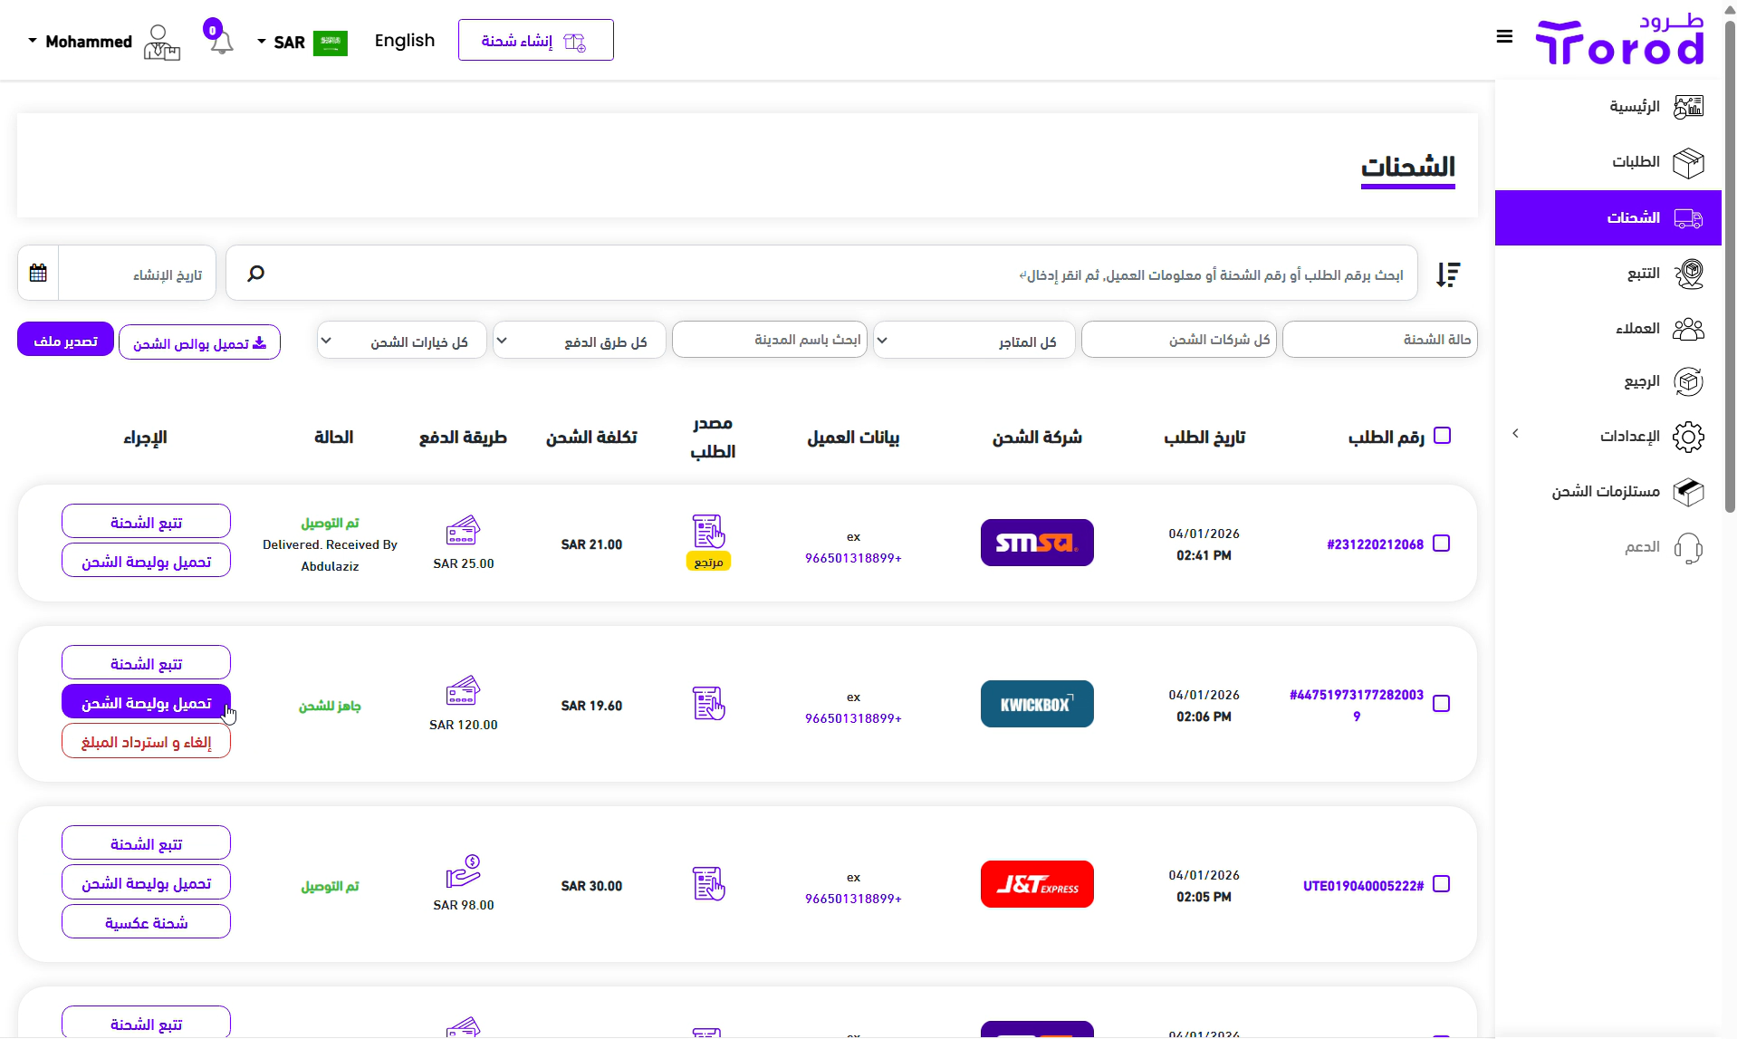This screenshot has height=1039, width=1737.
Task: Click the Kwickbox order source icon
Action: [708, 704]
